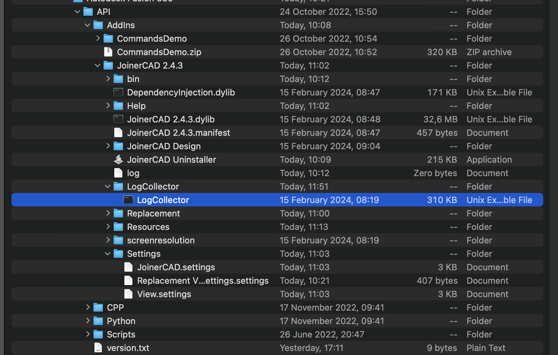558x355 pixels.
Task: Select the JoinerCAD 2.4.3.manifest file name
Action: 178,133
